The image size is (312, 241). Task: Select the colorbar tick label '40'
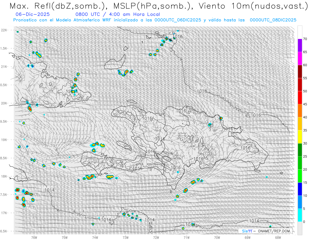(305, 117)
